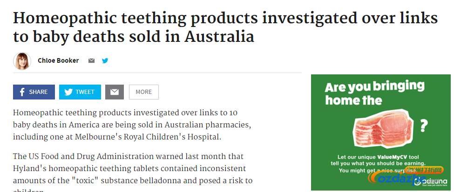This screenshot has height=192, width=454.
Task: Click the article headline about homeopathic teething
Action: [x=225, y=27]
